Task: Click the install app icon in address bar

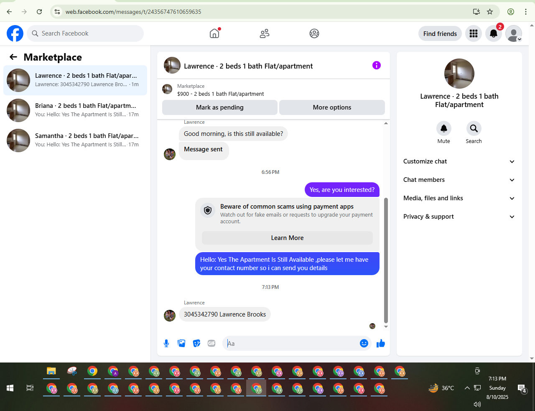Action: 476,12
